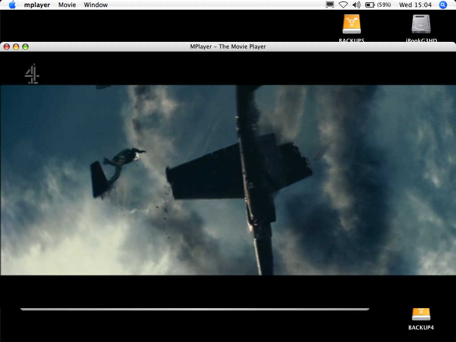The image size is (456, 342).
Task: Click the Wed 15:04 clock
Action: (415, 5)
